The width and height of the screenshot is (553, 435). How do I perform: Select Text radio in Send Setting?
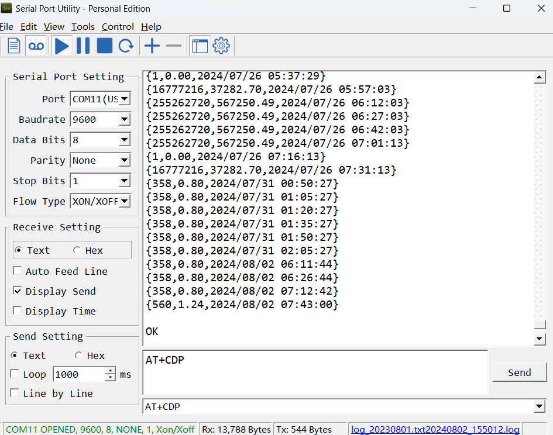point(15,355)
